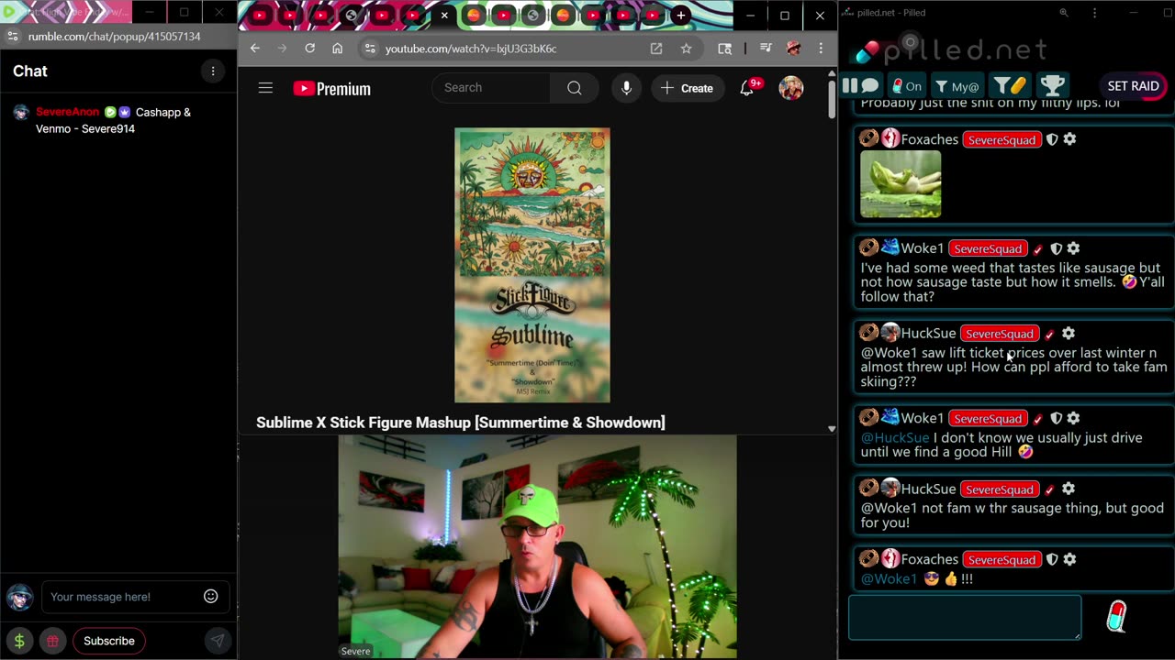Open the browser media control icon
The width and height of the screenshot is (1175, 660).
(x=766, y=49)
